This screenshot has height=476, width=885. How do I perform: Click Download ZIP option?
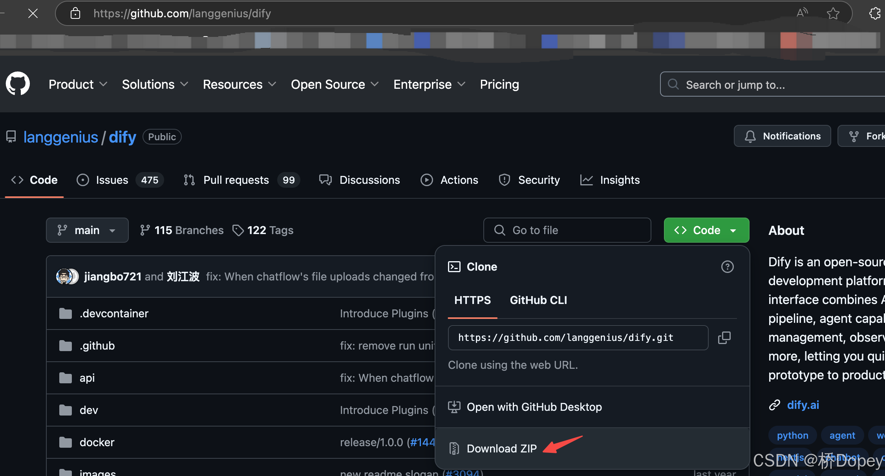tap(501, 449)
